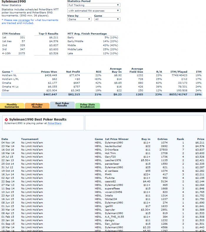Click the Buy in column header
Viewport: 206px width, 232px height.
[x=146, y=139]
